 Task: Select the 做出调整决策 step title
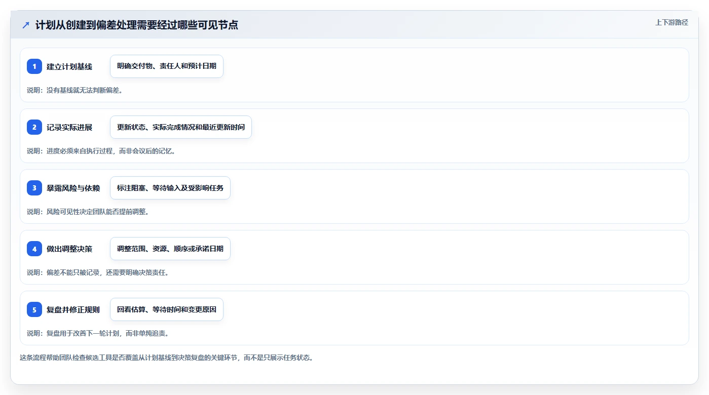(x=69, y=249)
